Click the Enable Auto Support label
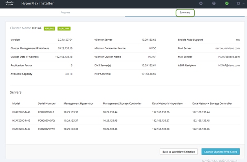The image size is (247, 162). point(190,39)
